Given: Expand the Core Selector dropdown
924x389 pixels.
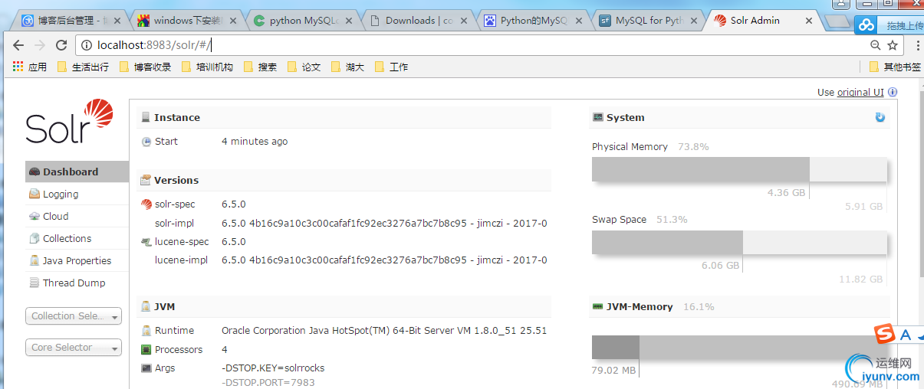Looking at the screenshot, I should tap(74, 348).
